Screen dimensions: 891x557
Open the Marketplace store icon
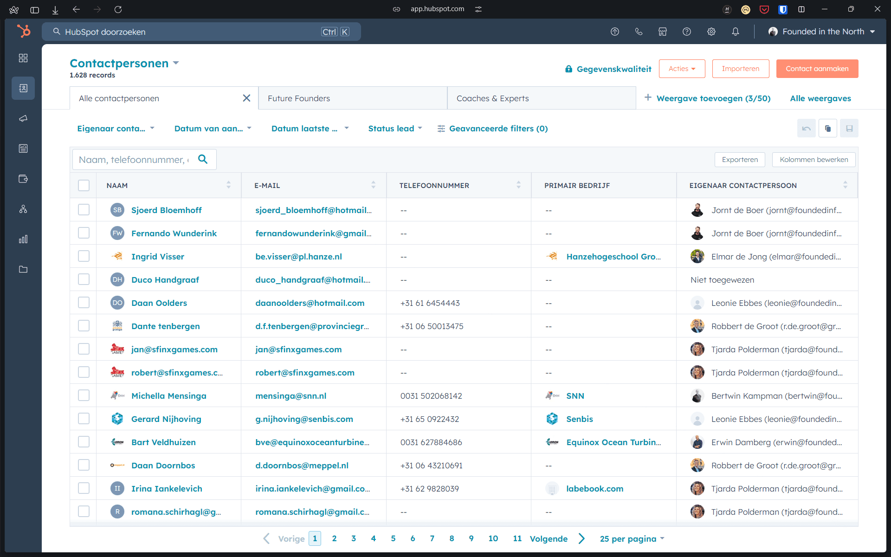[x=663, y=32]
